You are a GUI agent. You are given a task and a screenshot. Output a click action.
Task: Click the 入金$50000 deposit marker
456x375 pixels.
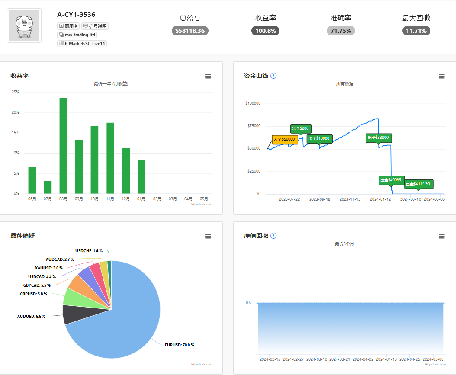(285, 139)
